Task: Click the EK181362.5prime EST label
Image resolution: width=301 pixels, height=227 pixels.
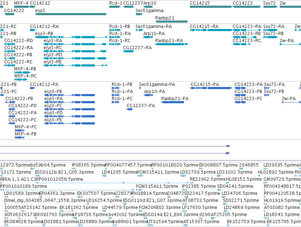Action: click(x=79, y=208)
